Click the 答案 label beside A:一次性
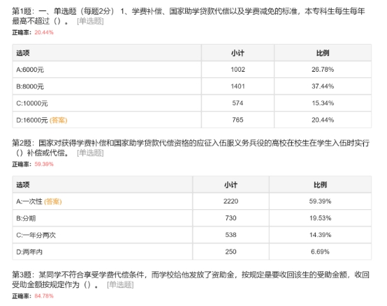387x306 pixels. pos(53,201)
